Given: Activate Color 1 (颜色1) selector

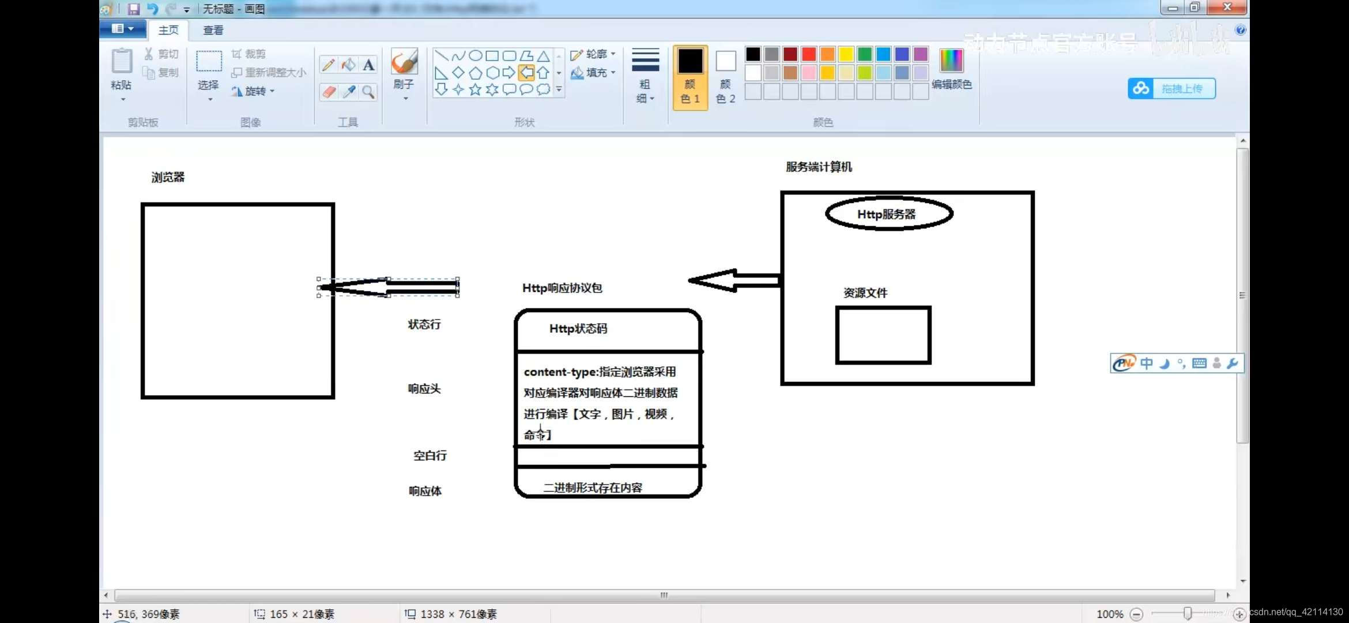Looking at the screenshot, I should (x=690, y=76).
